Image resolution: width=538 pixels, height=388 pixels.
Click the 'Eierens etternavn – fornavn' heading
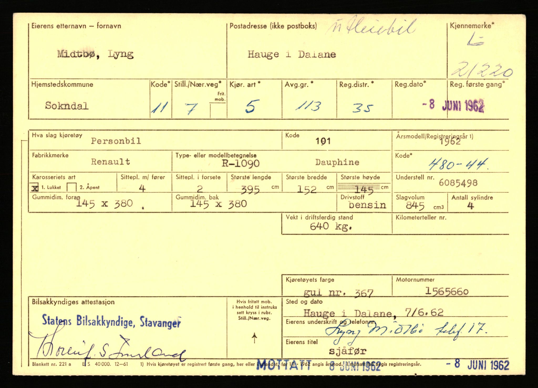(76, 26)
